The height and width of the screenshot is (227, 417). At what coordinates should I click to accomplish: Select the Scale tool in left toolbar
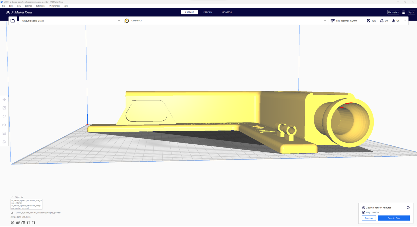tap(4, 108)
